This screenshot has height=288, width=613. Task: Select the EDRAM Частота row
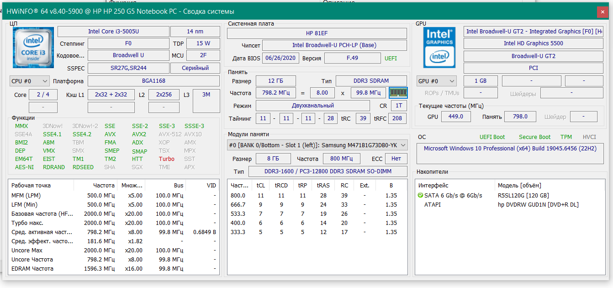pyautogui.click(x=114, y=268)
